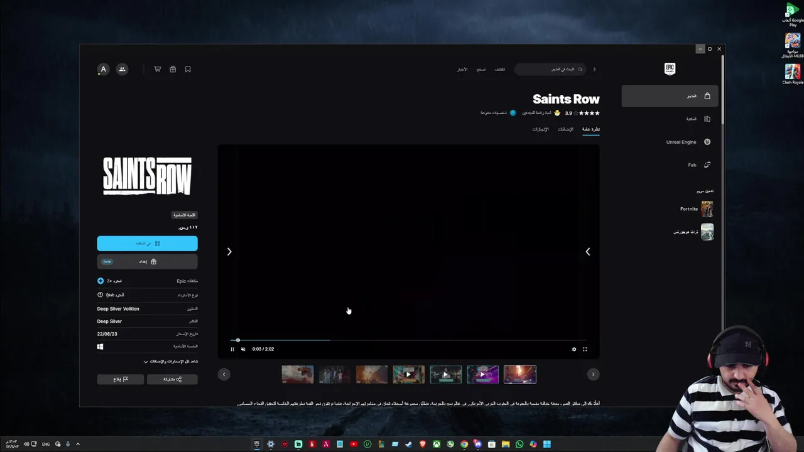Open the Discover link in top bar
Screen dimensions: 804x452
[x=499, y=69]
